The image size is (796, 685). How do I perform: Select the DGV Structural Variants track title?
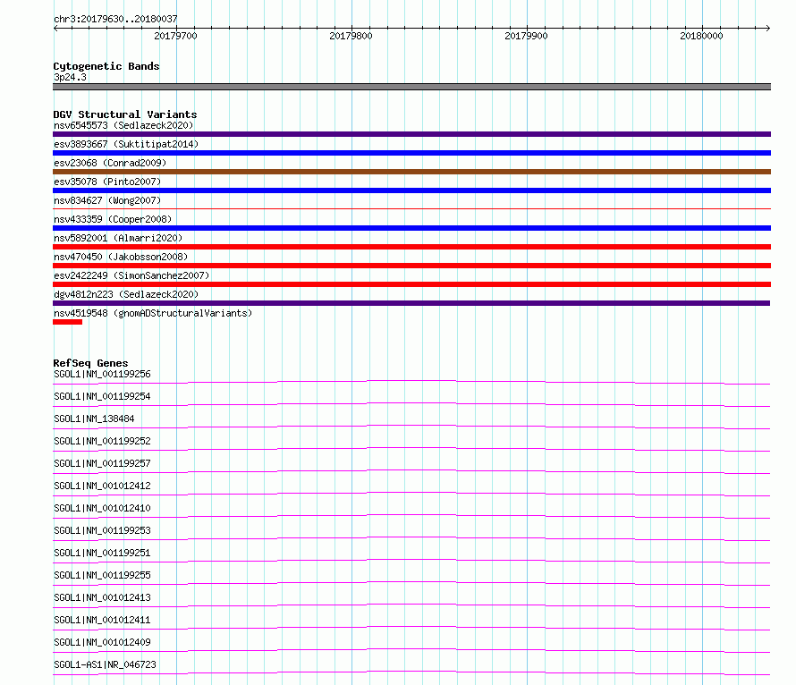coord(125,114)
